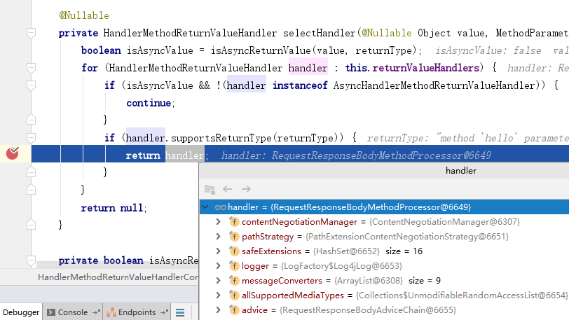
Task: Click the threads layout icon beside Endpoints
Action: coord(180,312)
